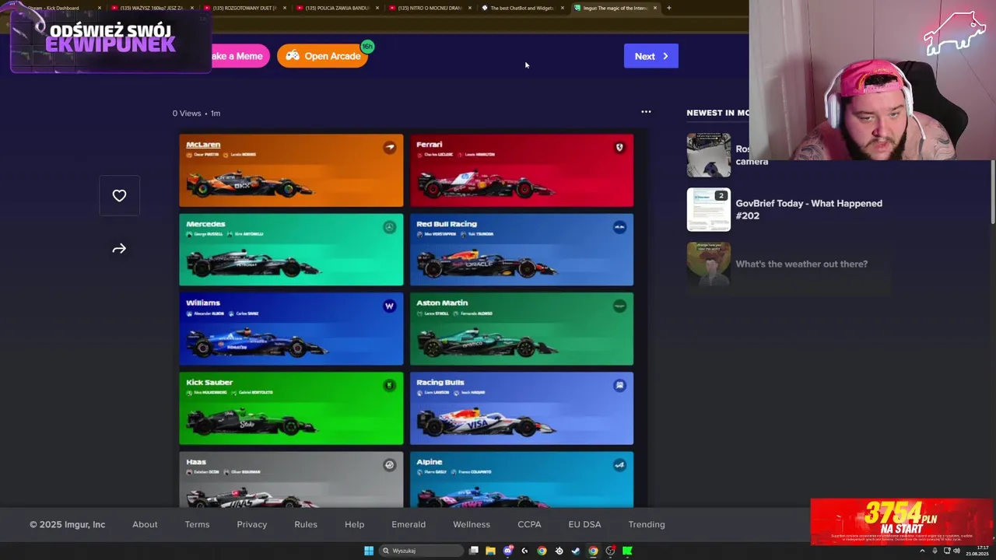Click the Racing Bulls name text
The height and width of the screenshot is (560, 996).
(x=440, y=383)
